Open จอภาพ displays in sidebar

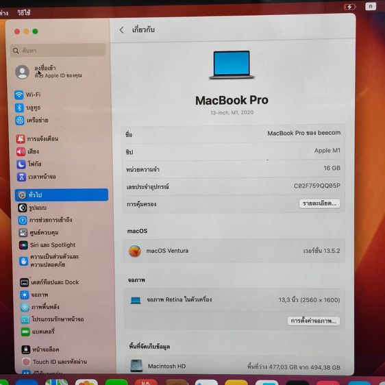34,295
